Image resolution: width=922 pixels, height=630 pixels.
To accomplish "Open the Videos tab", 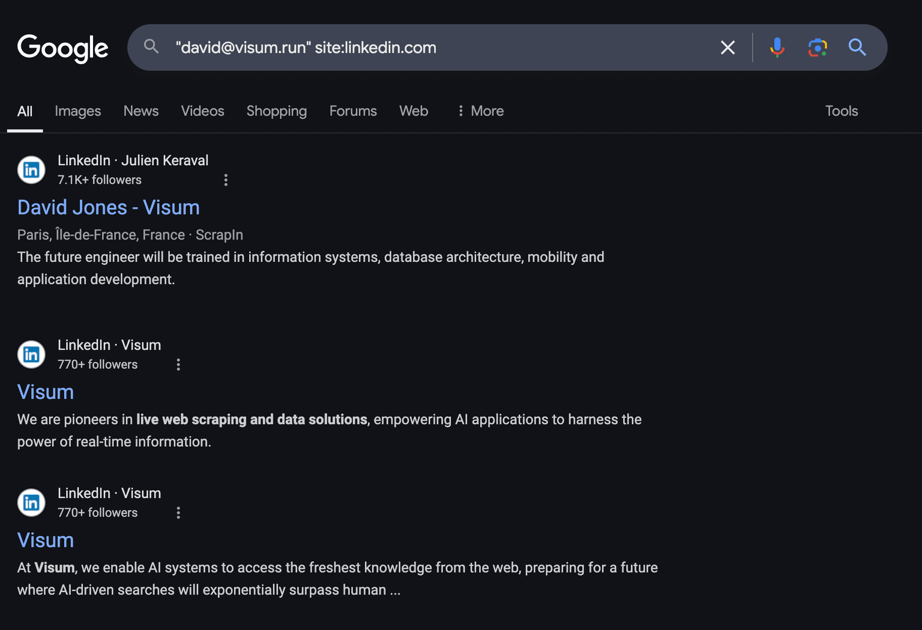I will [x=202, y=111].
